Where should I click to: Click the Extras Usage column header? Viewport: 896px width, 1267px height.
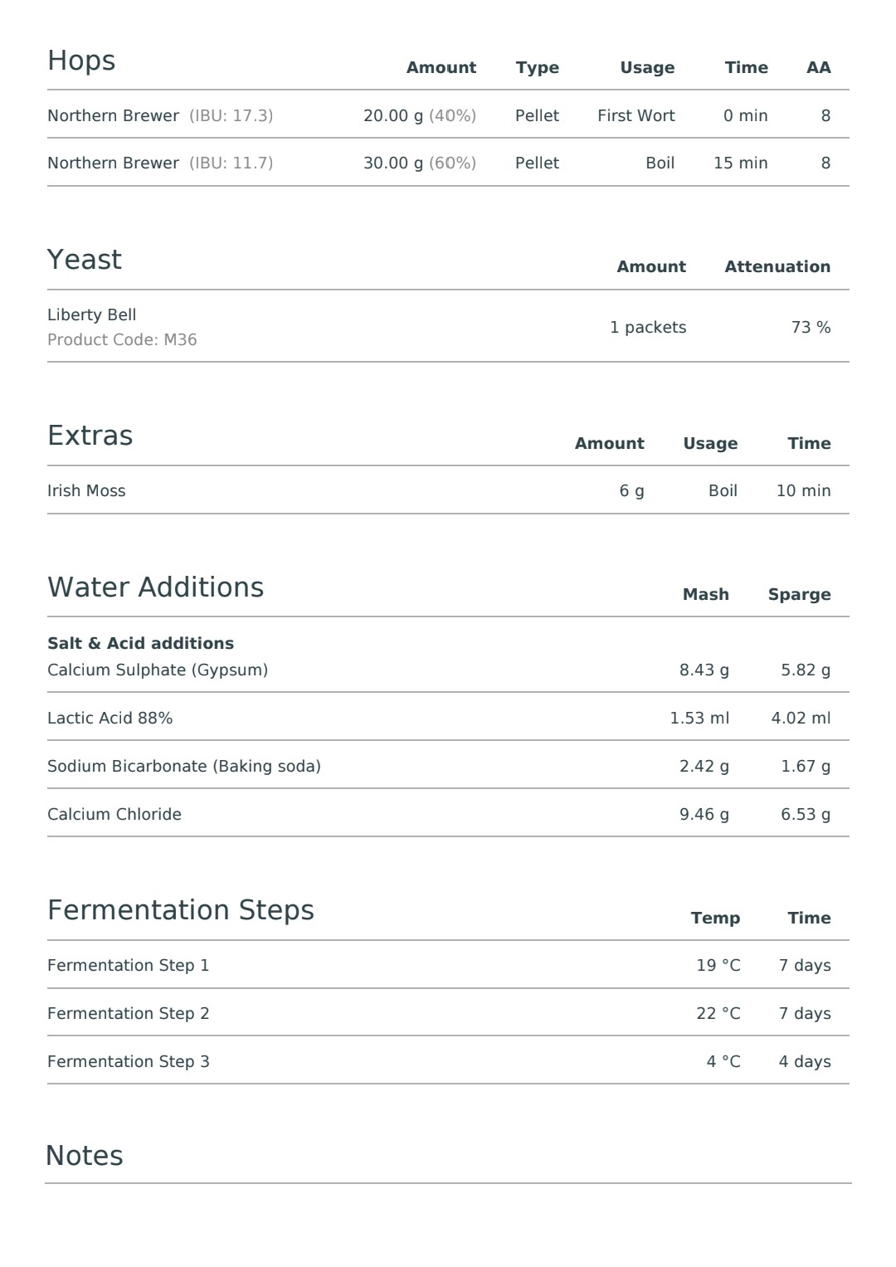(x=710, y=444)
